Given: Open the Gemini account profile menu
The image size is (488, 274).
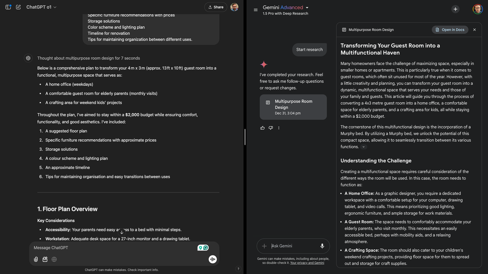Looking at the screenshot, I should (477, 9).
